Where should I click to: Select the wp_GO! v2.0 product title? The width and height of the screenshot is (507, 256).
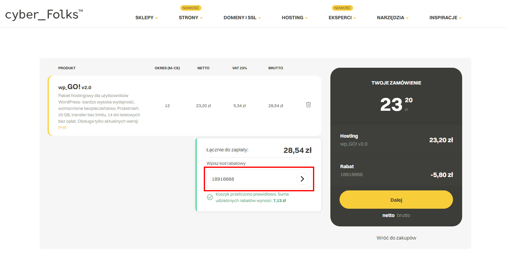pyautogui.click(x=75, y=87)
